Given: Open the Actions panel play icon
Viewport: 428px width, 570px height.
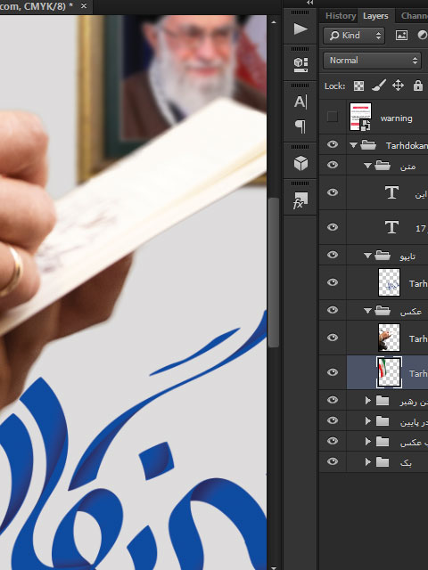Looking at the screenshot, I should 300,28.
